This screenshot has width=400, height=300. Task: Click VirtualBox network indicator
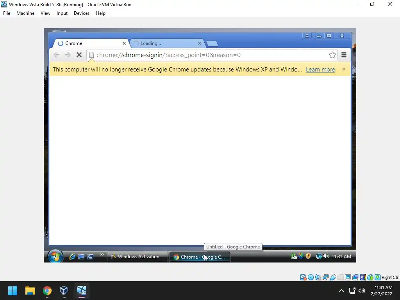click(x=325, y=277)
